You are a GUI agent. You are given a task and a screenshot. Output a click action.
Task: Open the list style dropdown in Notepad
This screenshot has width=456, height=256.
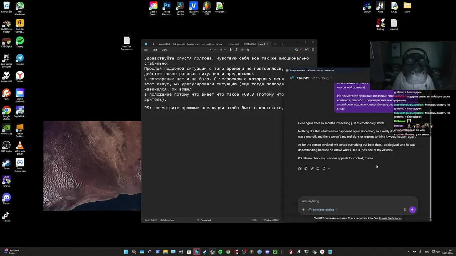pyautogui.click(x=222, y=50)
